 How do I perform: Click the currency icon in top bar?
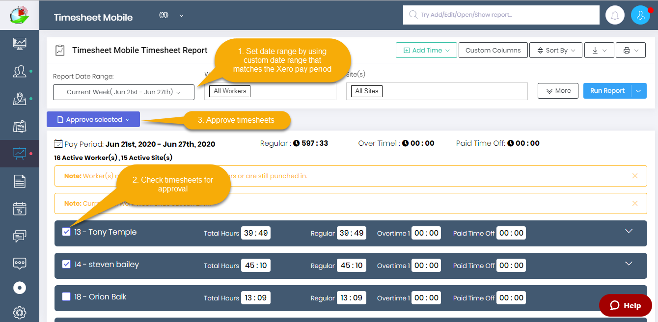164,15
